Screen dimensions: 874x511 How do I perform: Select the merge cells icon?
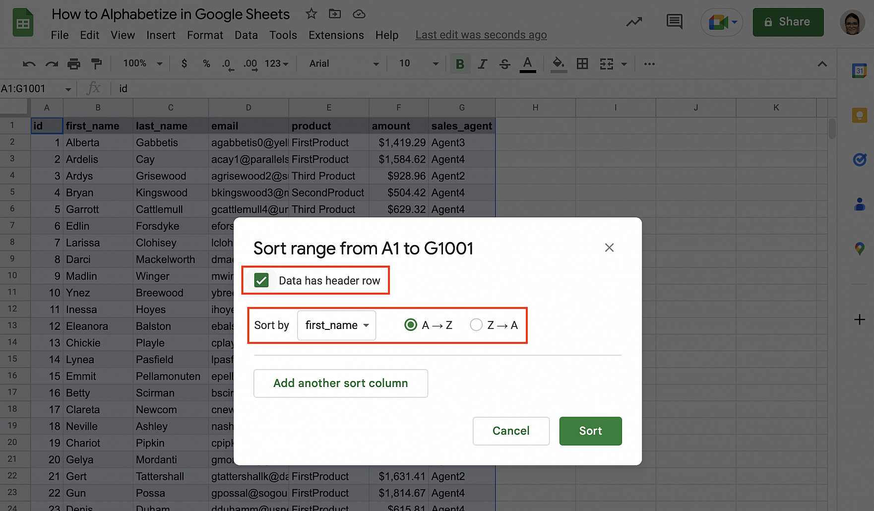click(606, 64)
